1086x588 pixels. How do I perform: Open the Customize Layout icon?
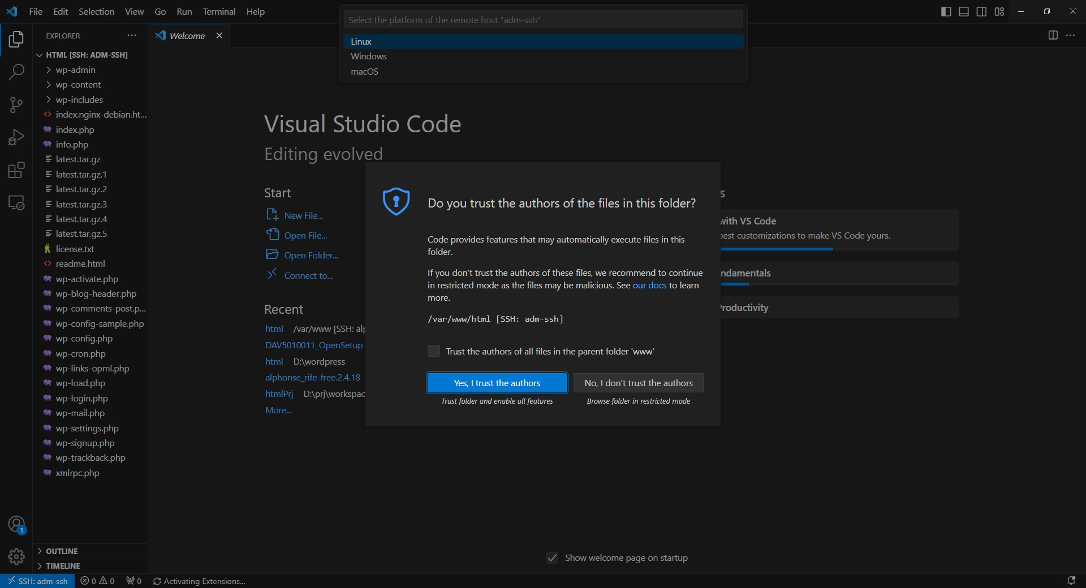point(1000,12)
